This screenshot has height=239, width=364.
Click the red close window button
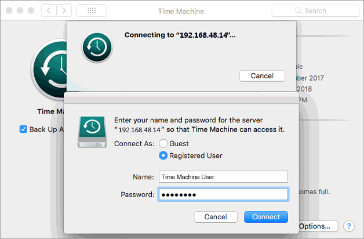[x=9, y=10]
